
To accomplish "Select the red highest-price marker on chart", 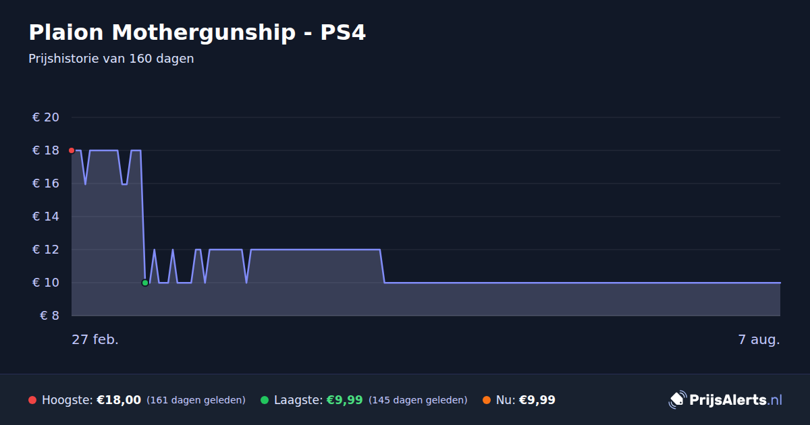I will point(72,150).
